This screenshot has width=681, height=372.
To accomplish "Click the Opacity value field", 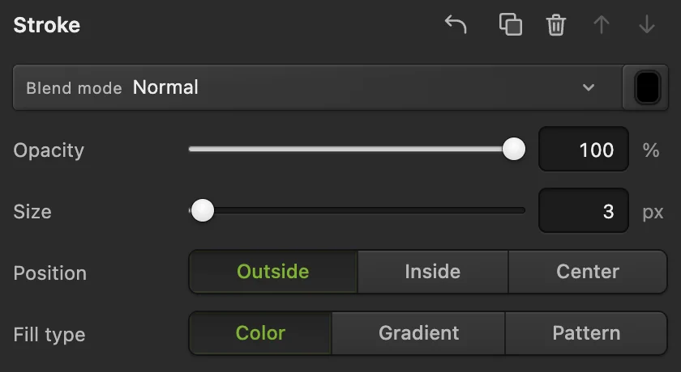I will [x=583, y=149].
